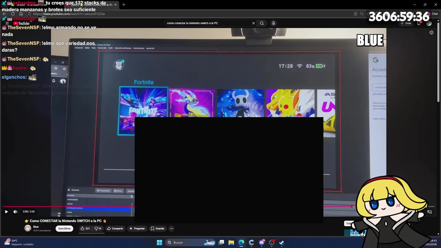Screen dimensions: 441x248
Task: Like the video with 521 likes
Action: [x=85, y=228]
